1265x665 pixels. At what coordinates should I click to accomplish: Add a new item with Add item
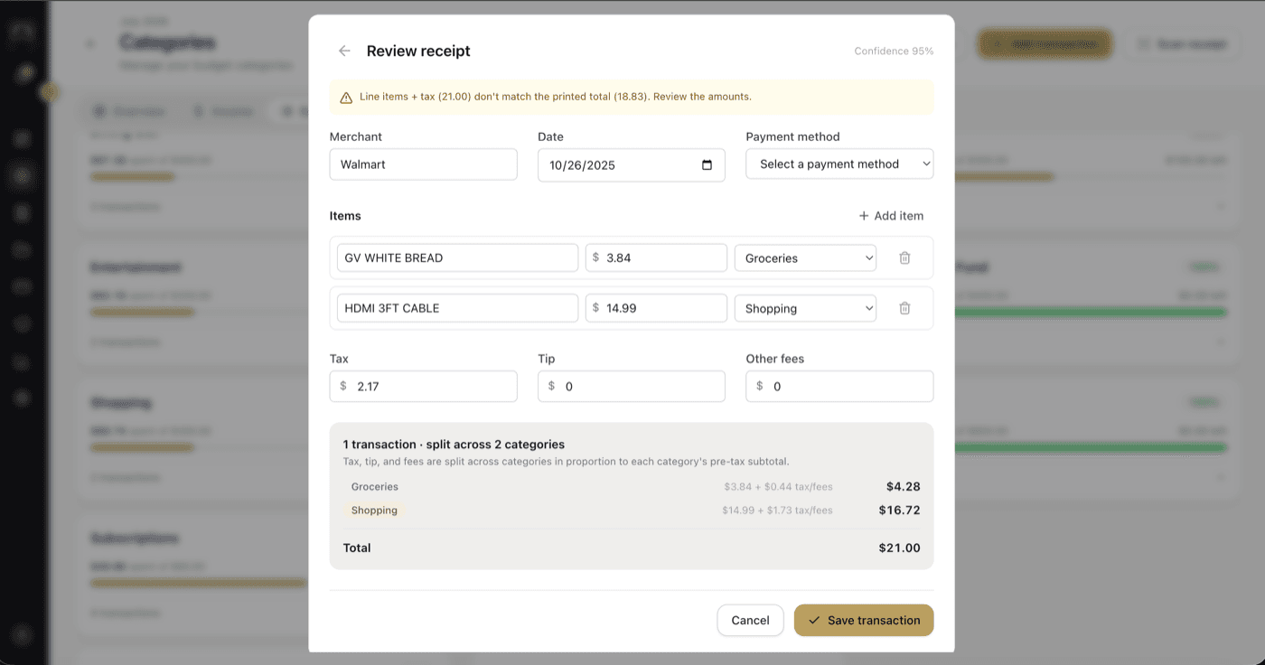pyautogui.click(x=891, y=216)
